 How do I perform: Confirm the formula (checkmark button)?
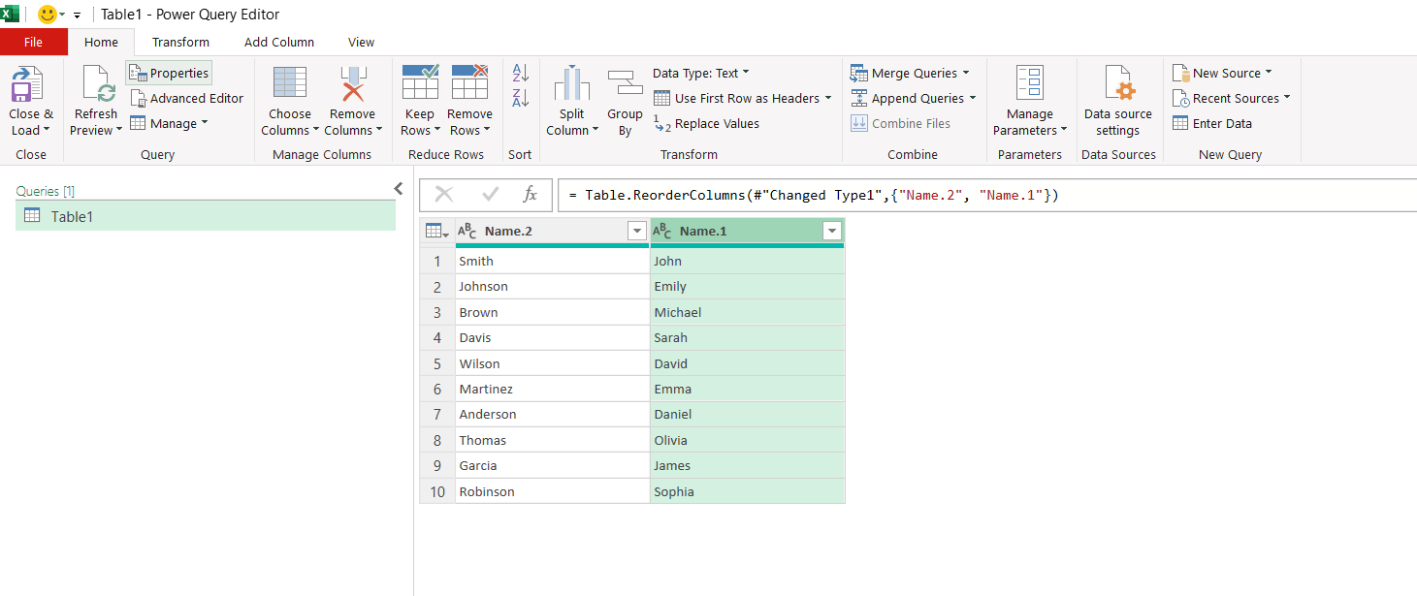pyautogui.click(x=490, y=195)
